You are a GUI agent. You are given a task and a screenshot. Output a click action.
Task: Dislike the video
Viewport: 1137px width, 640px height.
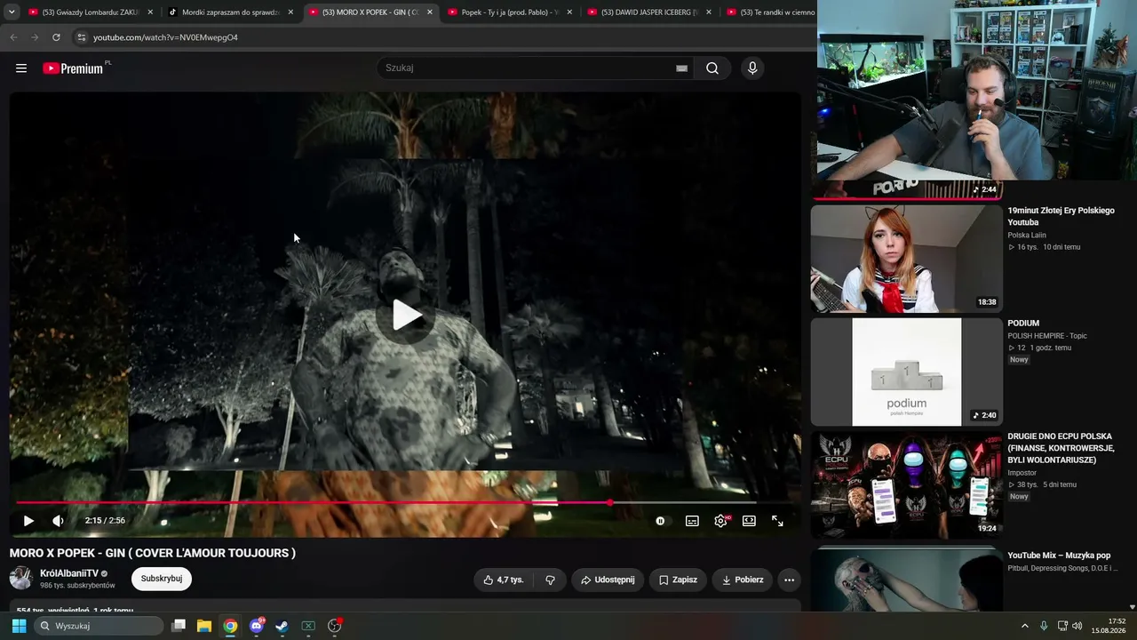pyautogui.click(x=550, y=580)
